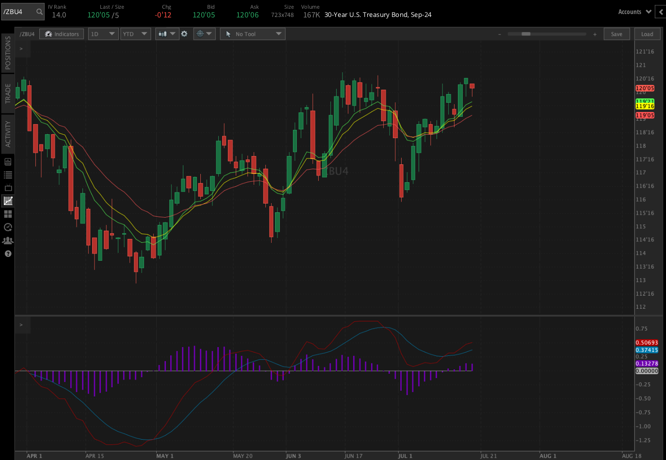Image resolution: width=666 pixels, height=460 pixels.
Task: Expand the upper chart panel arrow
Action: pyautogui.click(x=20, y=48)
